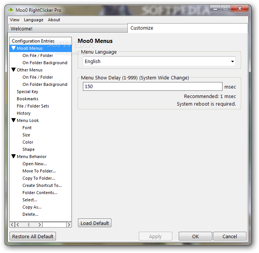
Task: Click the Cancel button
Action: pos(230,236)
